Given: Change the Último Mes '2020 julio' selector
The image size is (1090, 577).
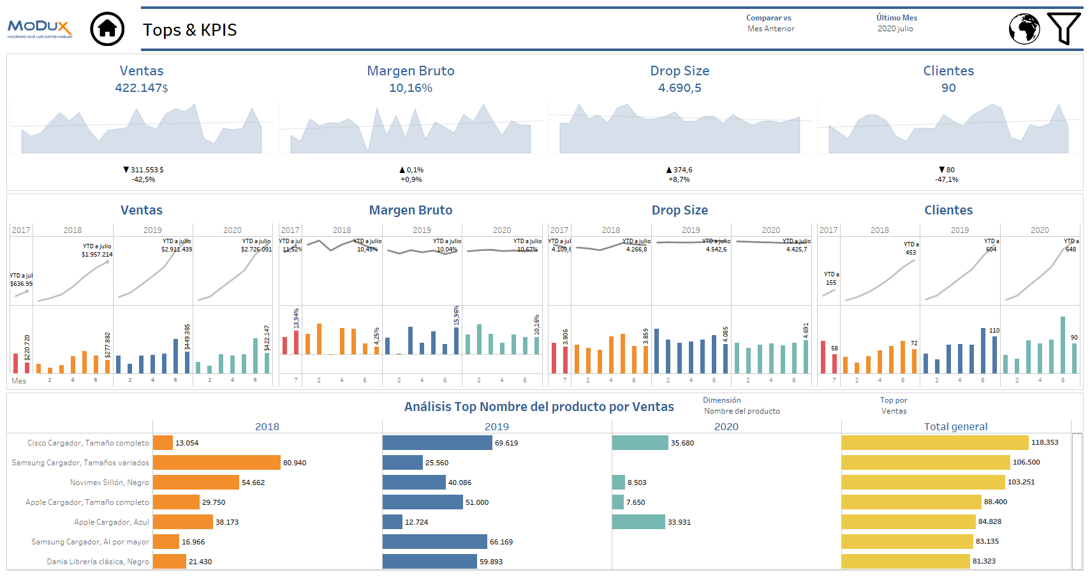Looking at the screenshot, I should coord(895,29).
